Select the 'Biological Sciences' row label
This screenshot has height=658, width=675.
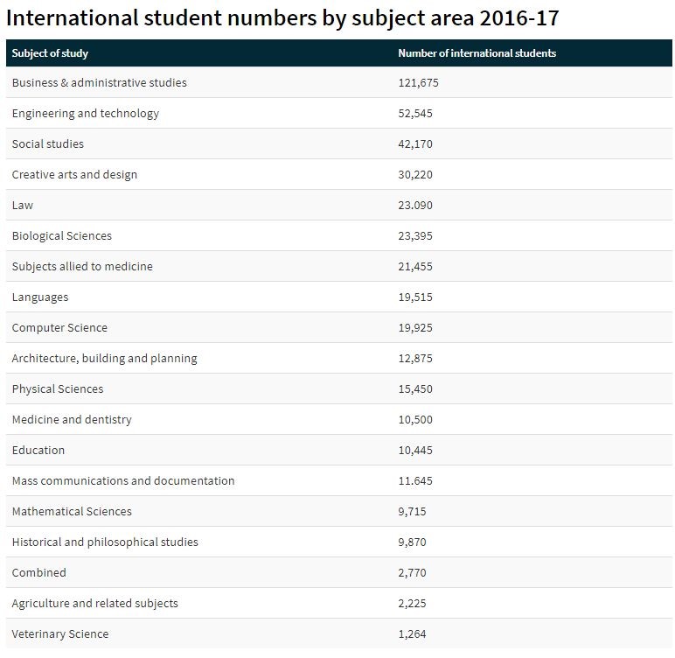(61, 236)
